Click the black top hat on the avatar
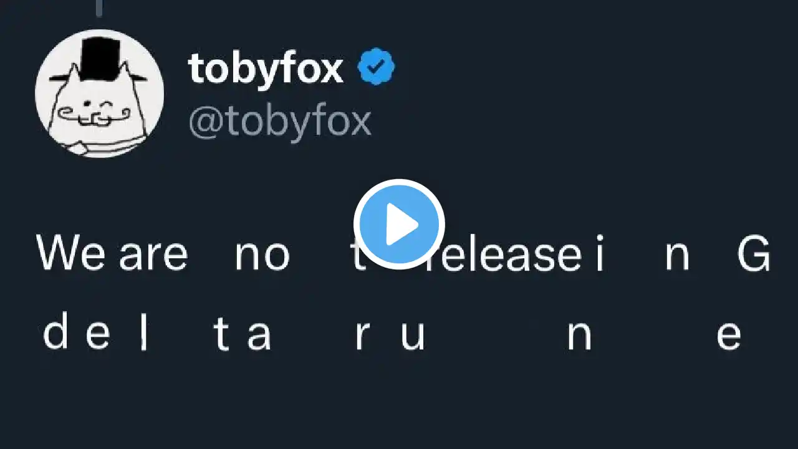This screenshot has height=449, width=798. pos(100,59)
